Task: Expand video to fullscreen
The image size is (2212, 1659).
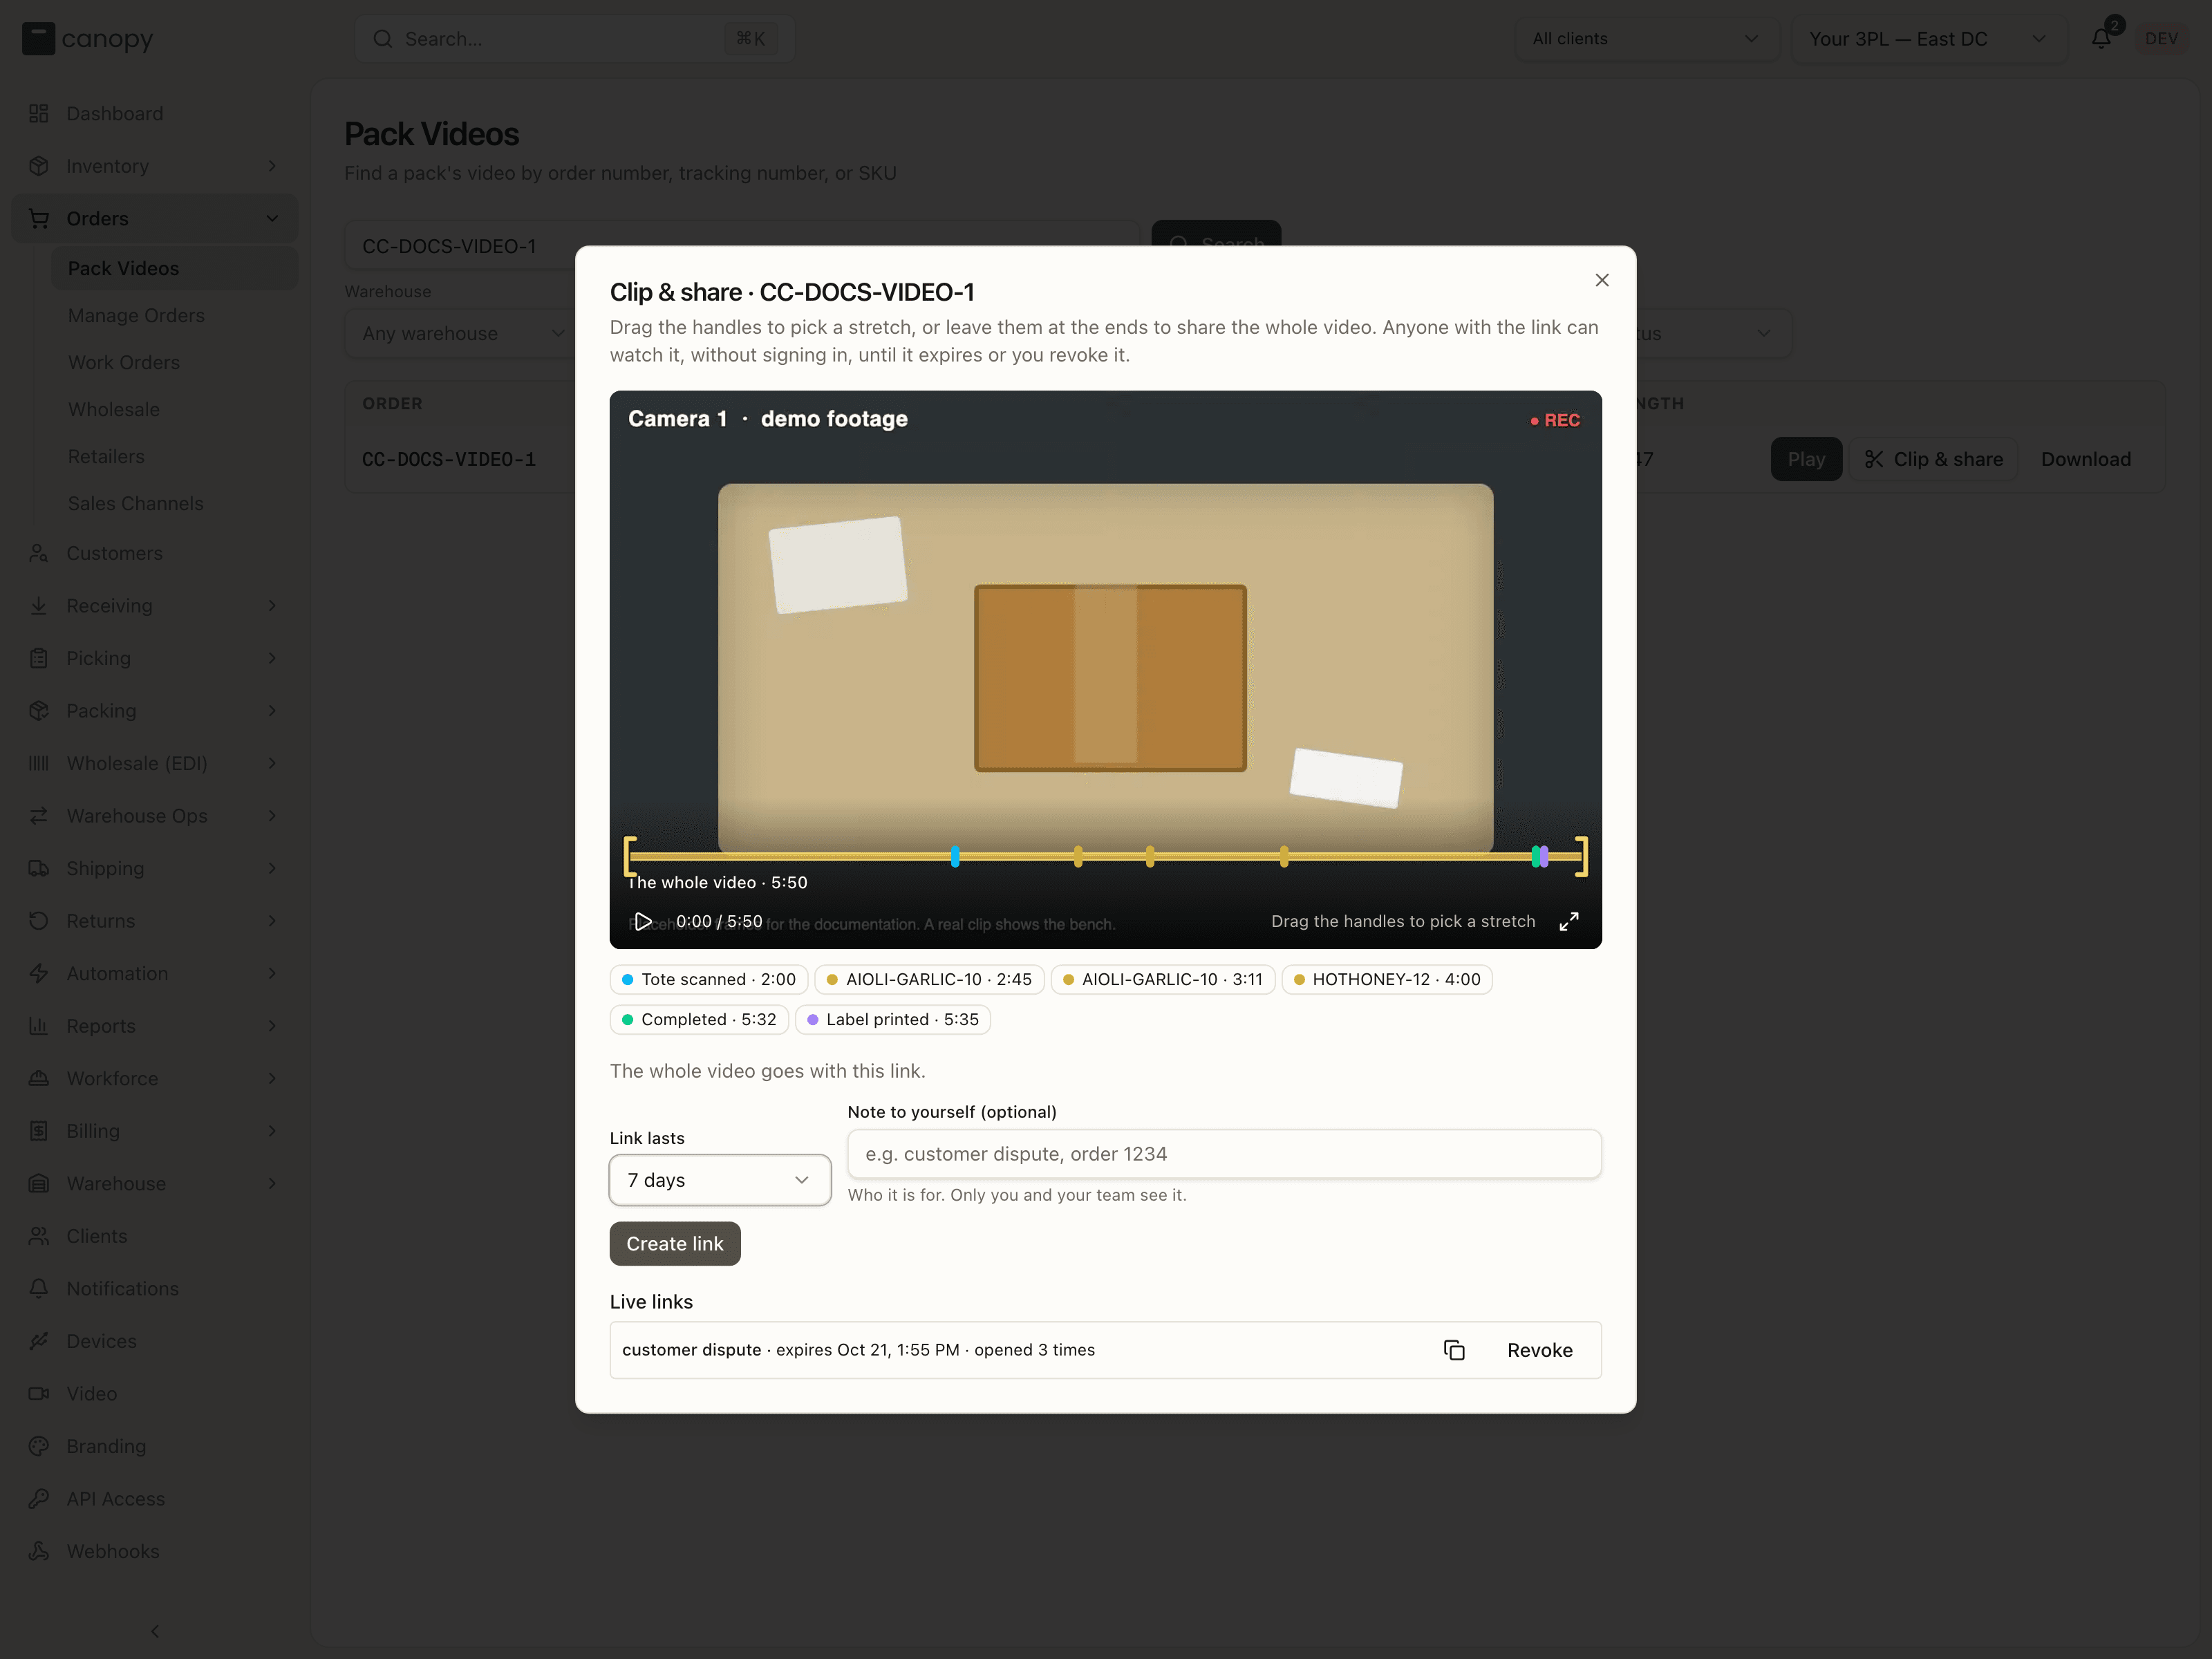Action: click(1569, 921)
